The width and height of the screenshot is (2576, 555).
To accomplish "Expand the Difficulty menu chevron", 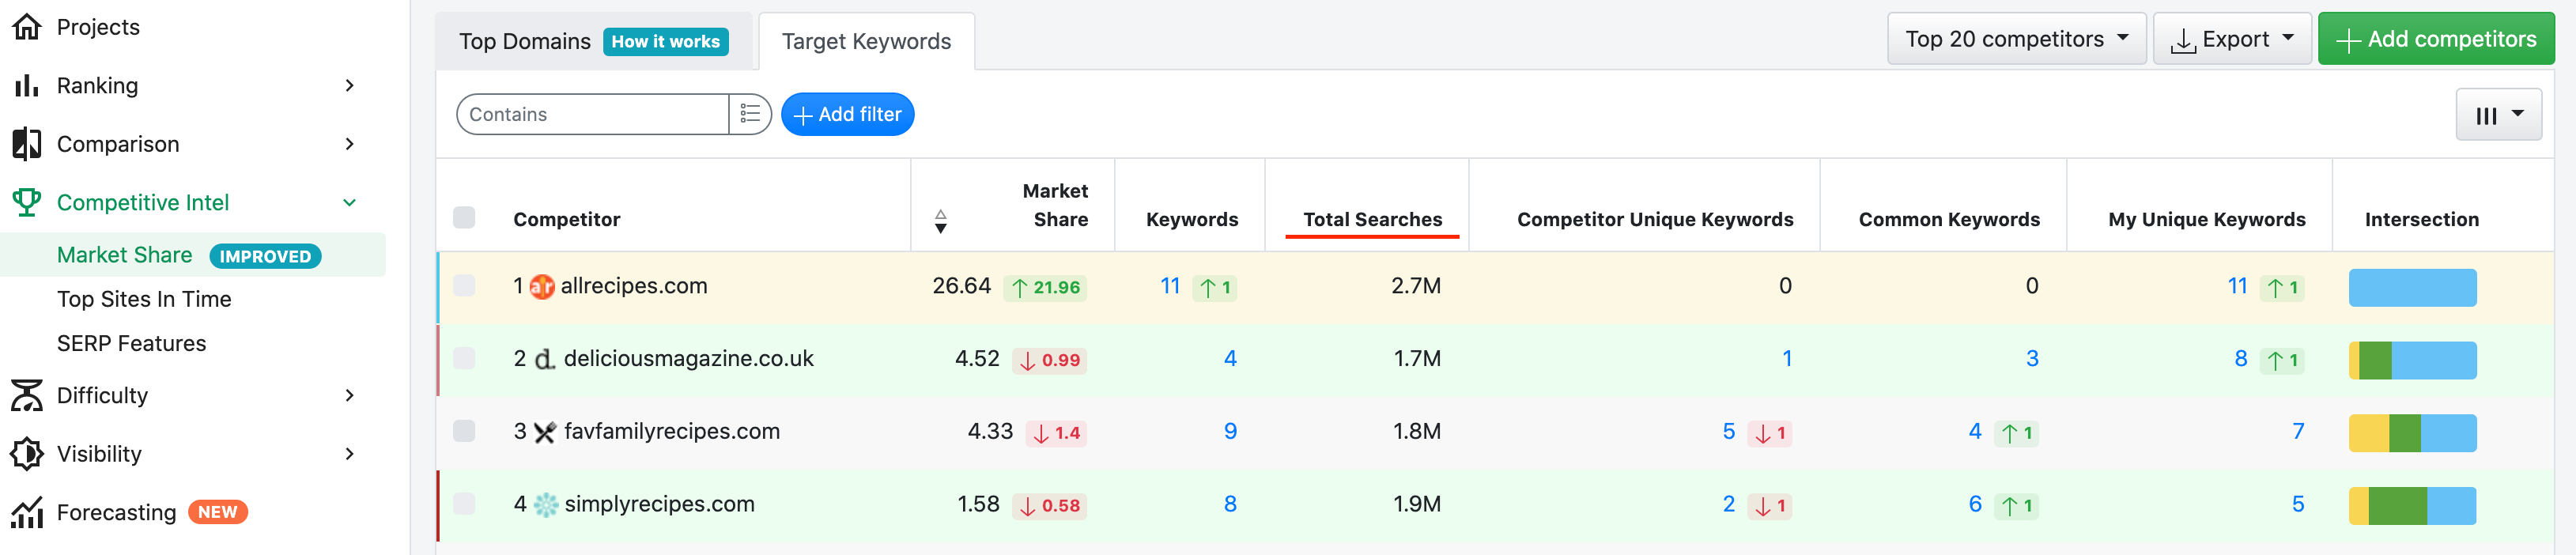I will (350, 395).
